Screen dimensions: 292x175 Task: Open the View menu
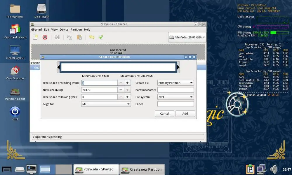[54, 29]
